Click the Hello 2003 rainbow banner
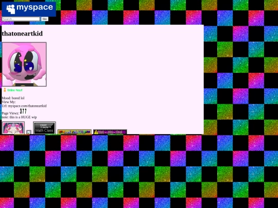Image resolution: width=278 pixels, height=208 pixels. 75,132
